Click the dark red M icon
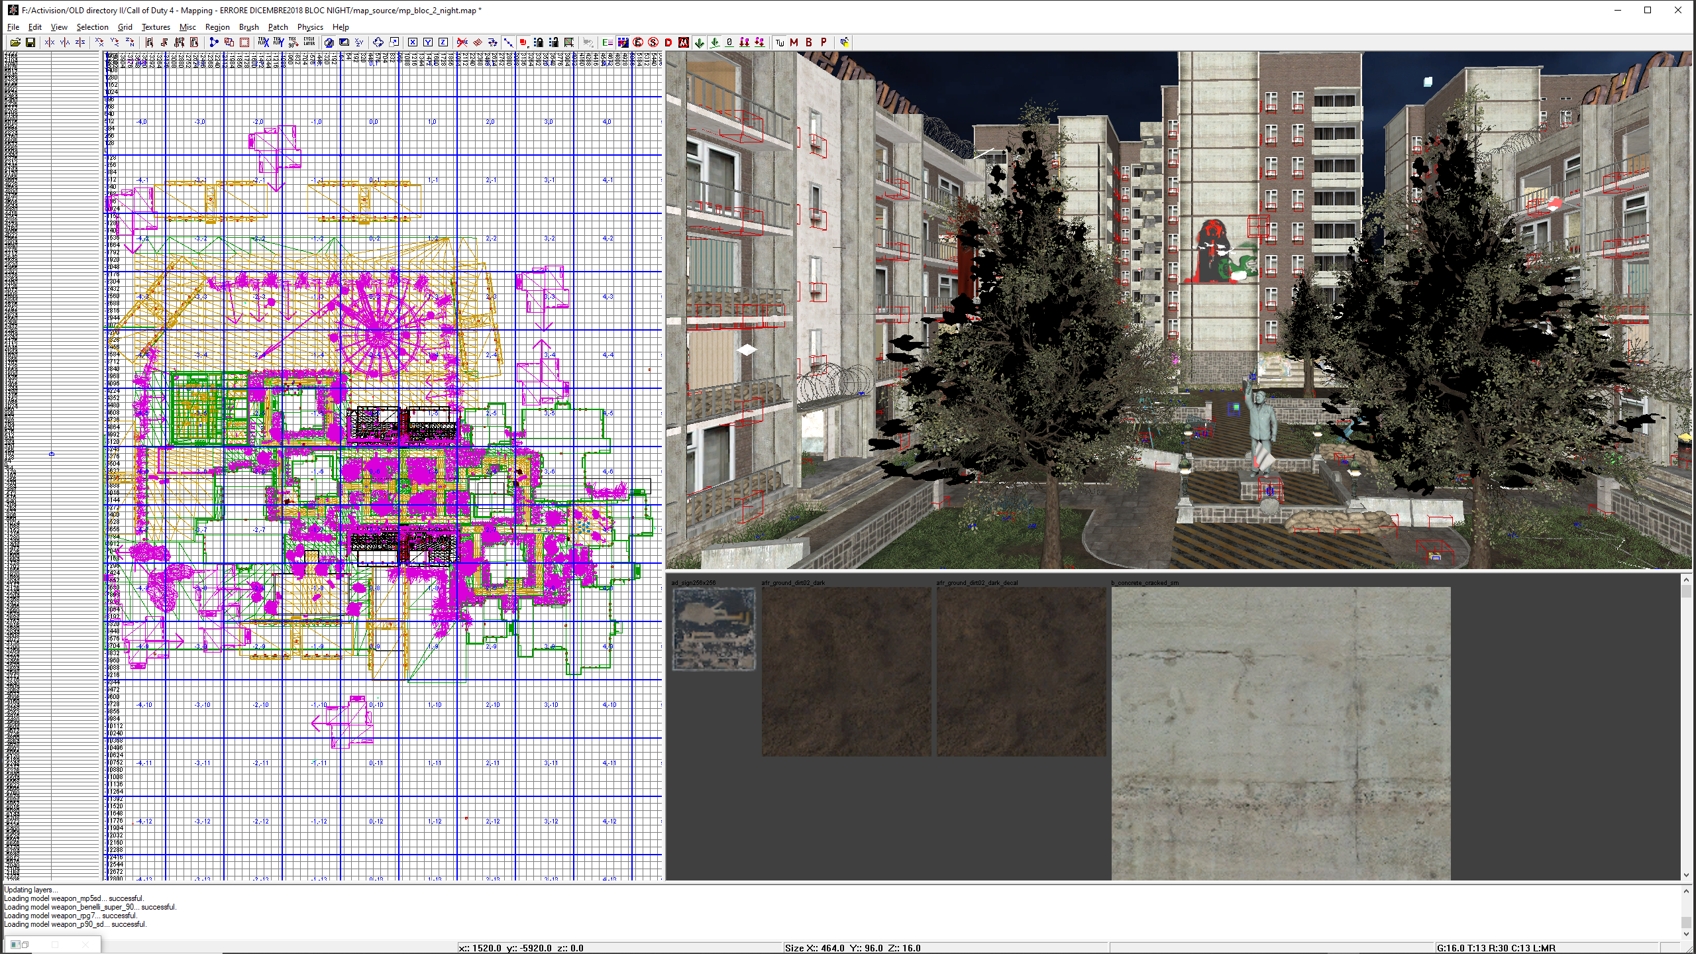The height and width of the screenshot is (954, 1696). [794, 42]
